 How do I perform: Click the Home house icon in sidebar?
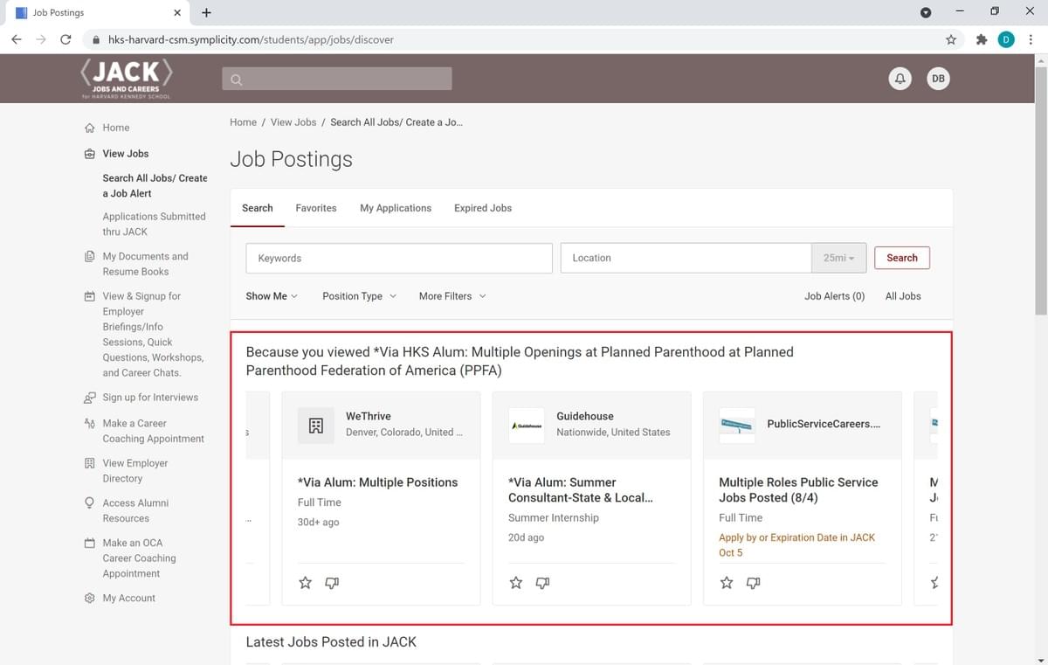89,128
